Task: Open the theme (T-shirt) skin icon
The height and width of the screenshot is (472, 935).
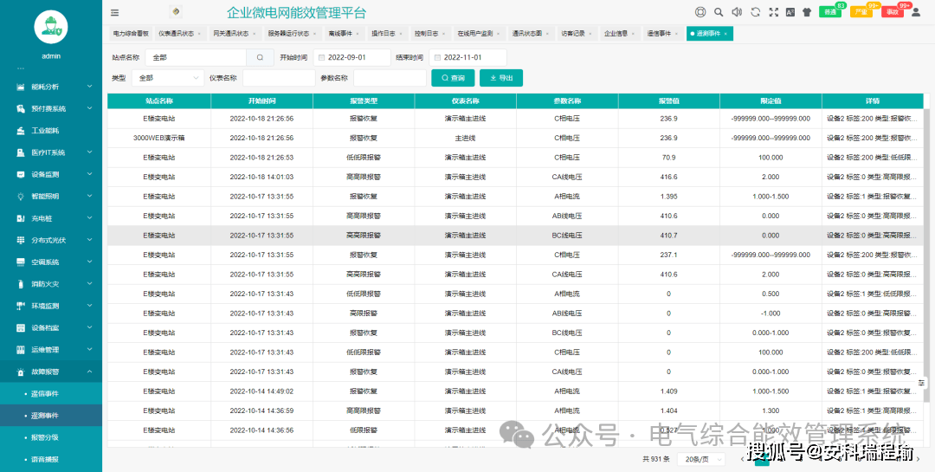Action: click(x=807, y=12)
